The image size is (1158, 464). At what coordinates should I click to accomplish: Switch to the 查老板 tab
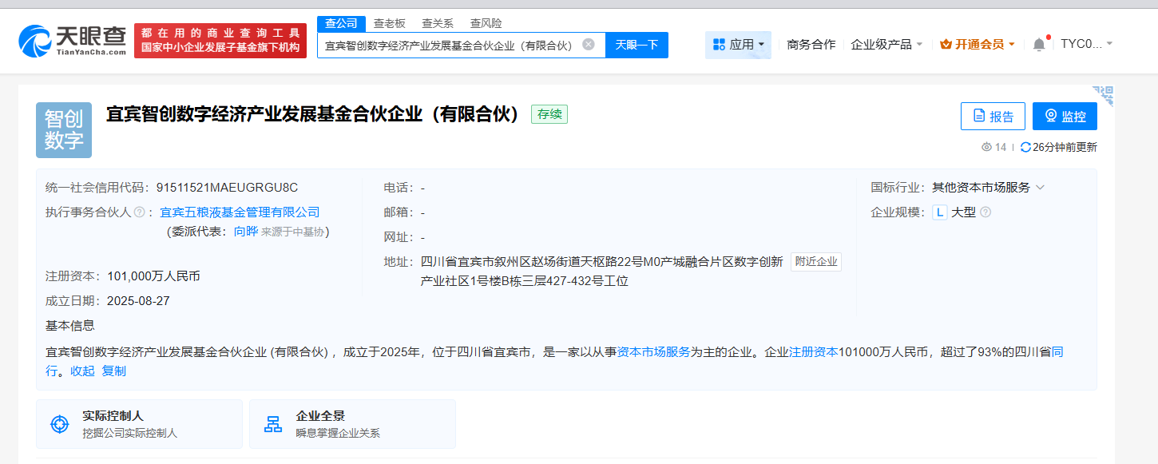point(390,23)
